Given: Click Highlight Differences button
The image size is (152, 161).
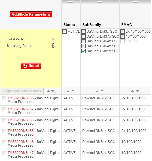Looking at the screenshot, I should (22, 91).
